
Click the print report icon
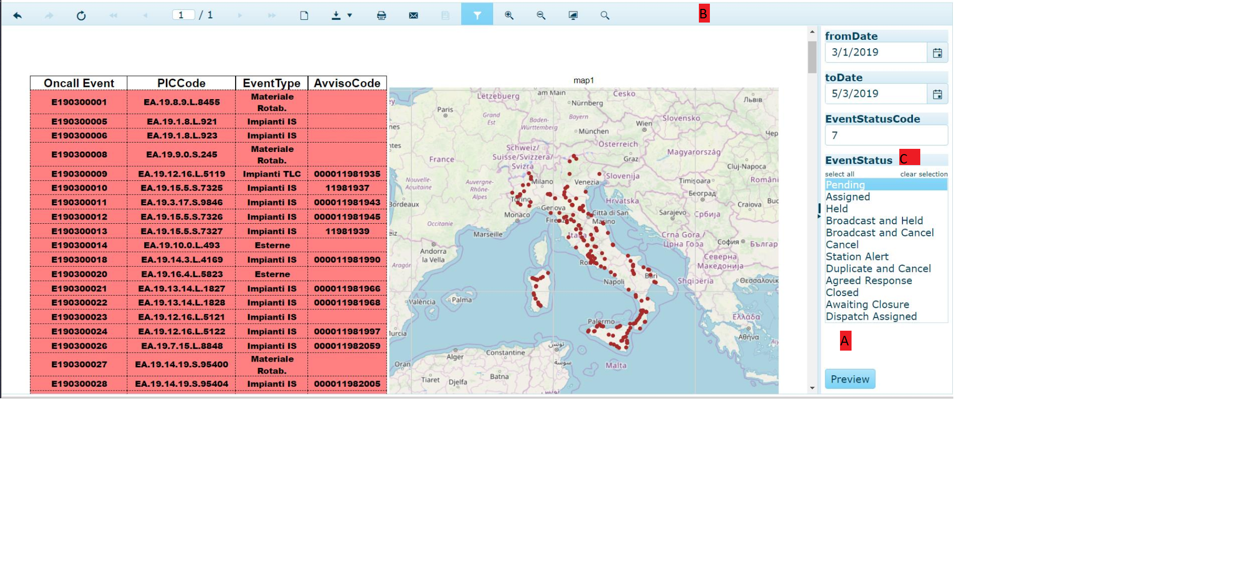pos(381,15)
